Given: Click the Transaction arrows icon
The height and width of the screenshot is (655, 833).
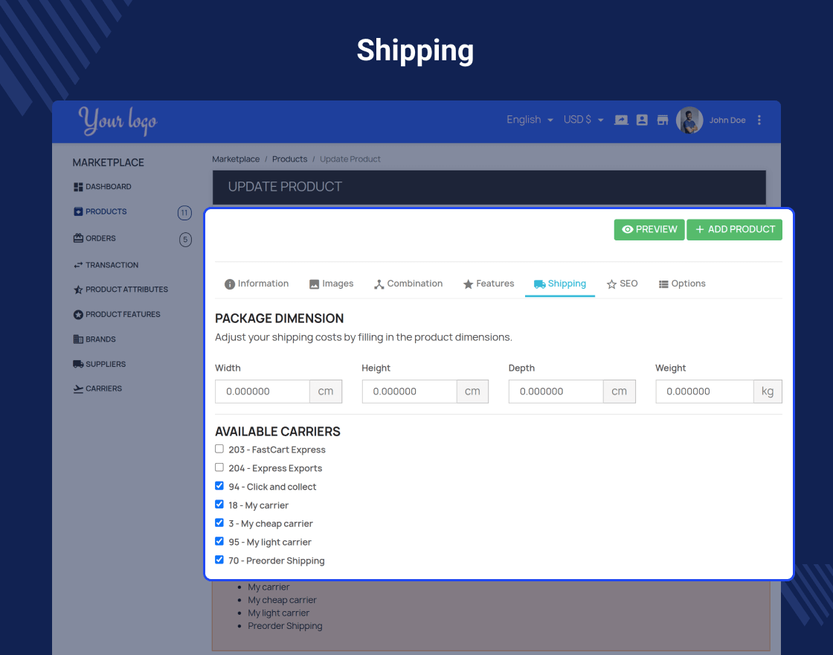Looking at the screenshot, I should coord(78,265).
